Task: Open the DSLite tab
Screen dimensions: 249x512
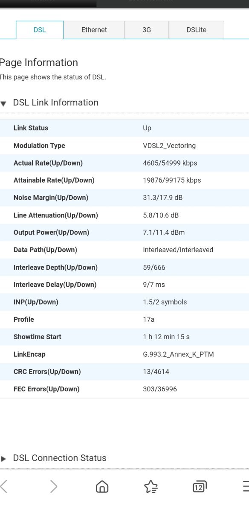Action: pos(197,30)
